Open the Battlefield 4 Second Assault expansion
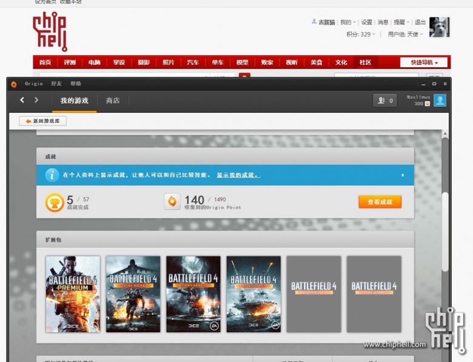Image resolution: width=473 pixels, height=362 pixels. pyautogui.click(x=193, y=294)
